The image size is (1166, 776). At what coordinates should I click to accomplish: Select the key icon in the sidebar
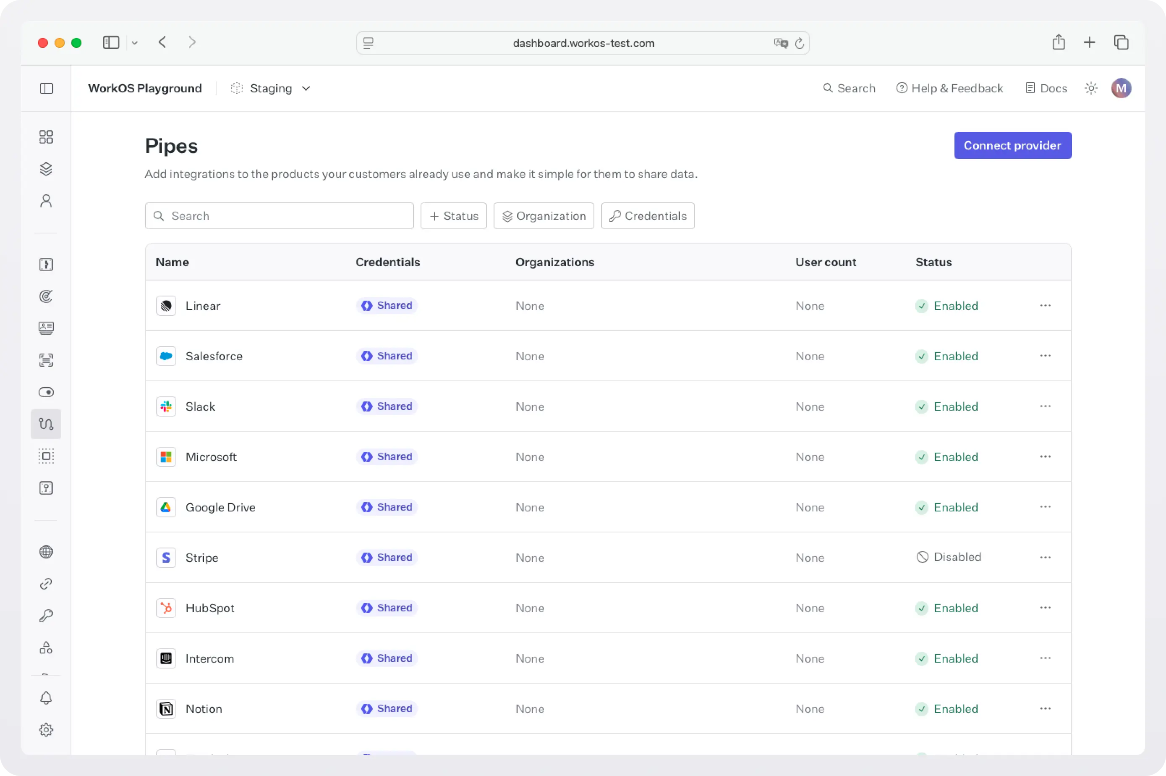click(x=46, y=615)
